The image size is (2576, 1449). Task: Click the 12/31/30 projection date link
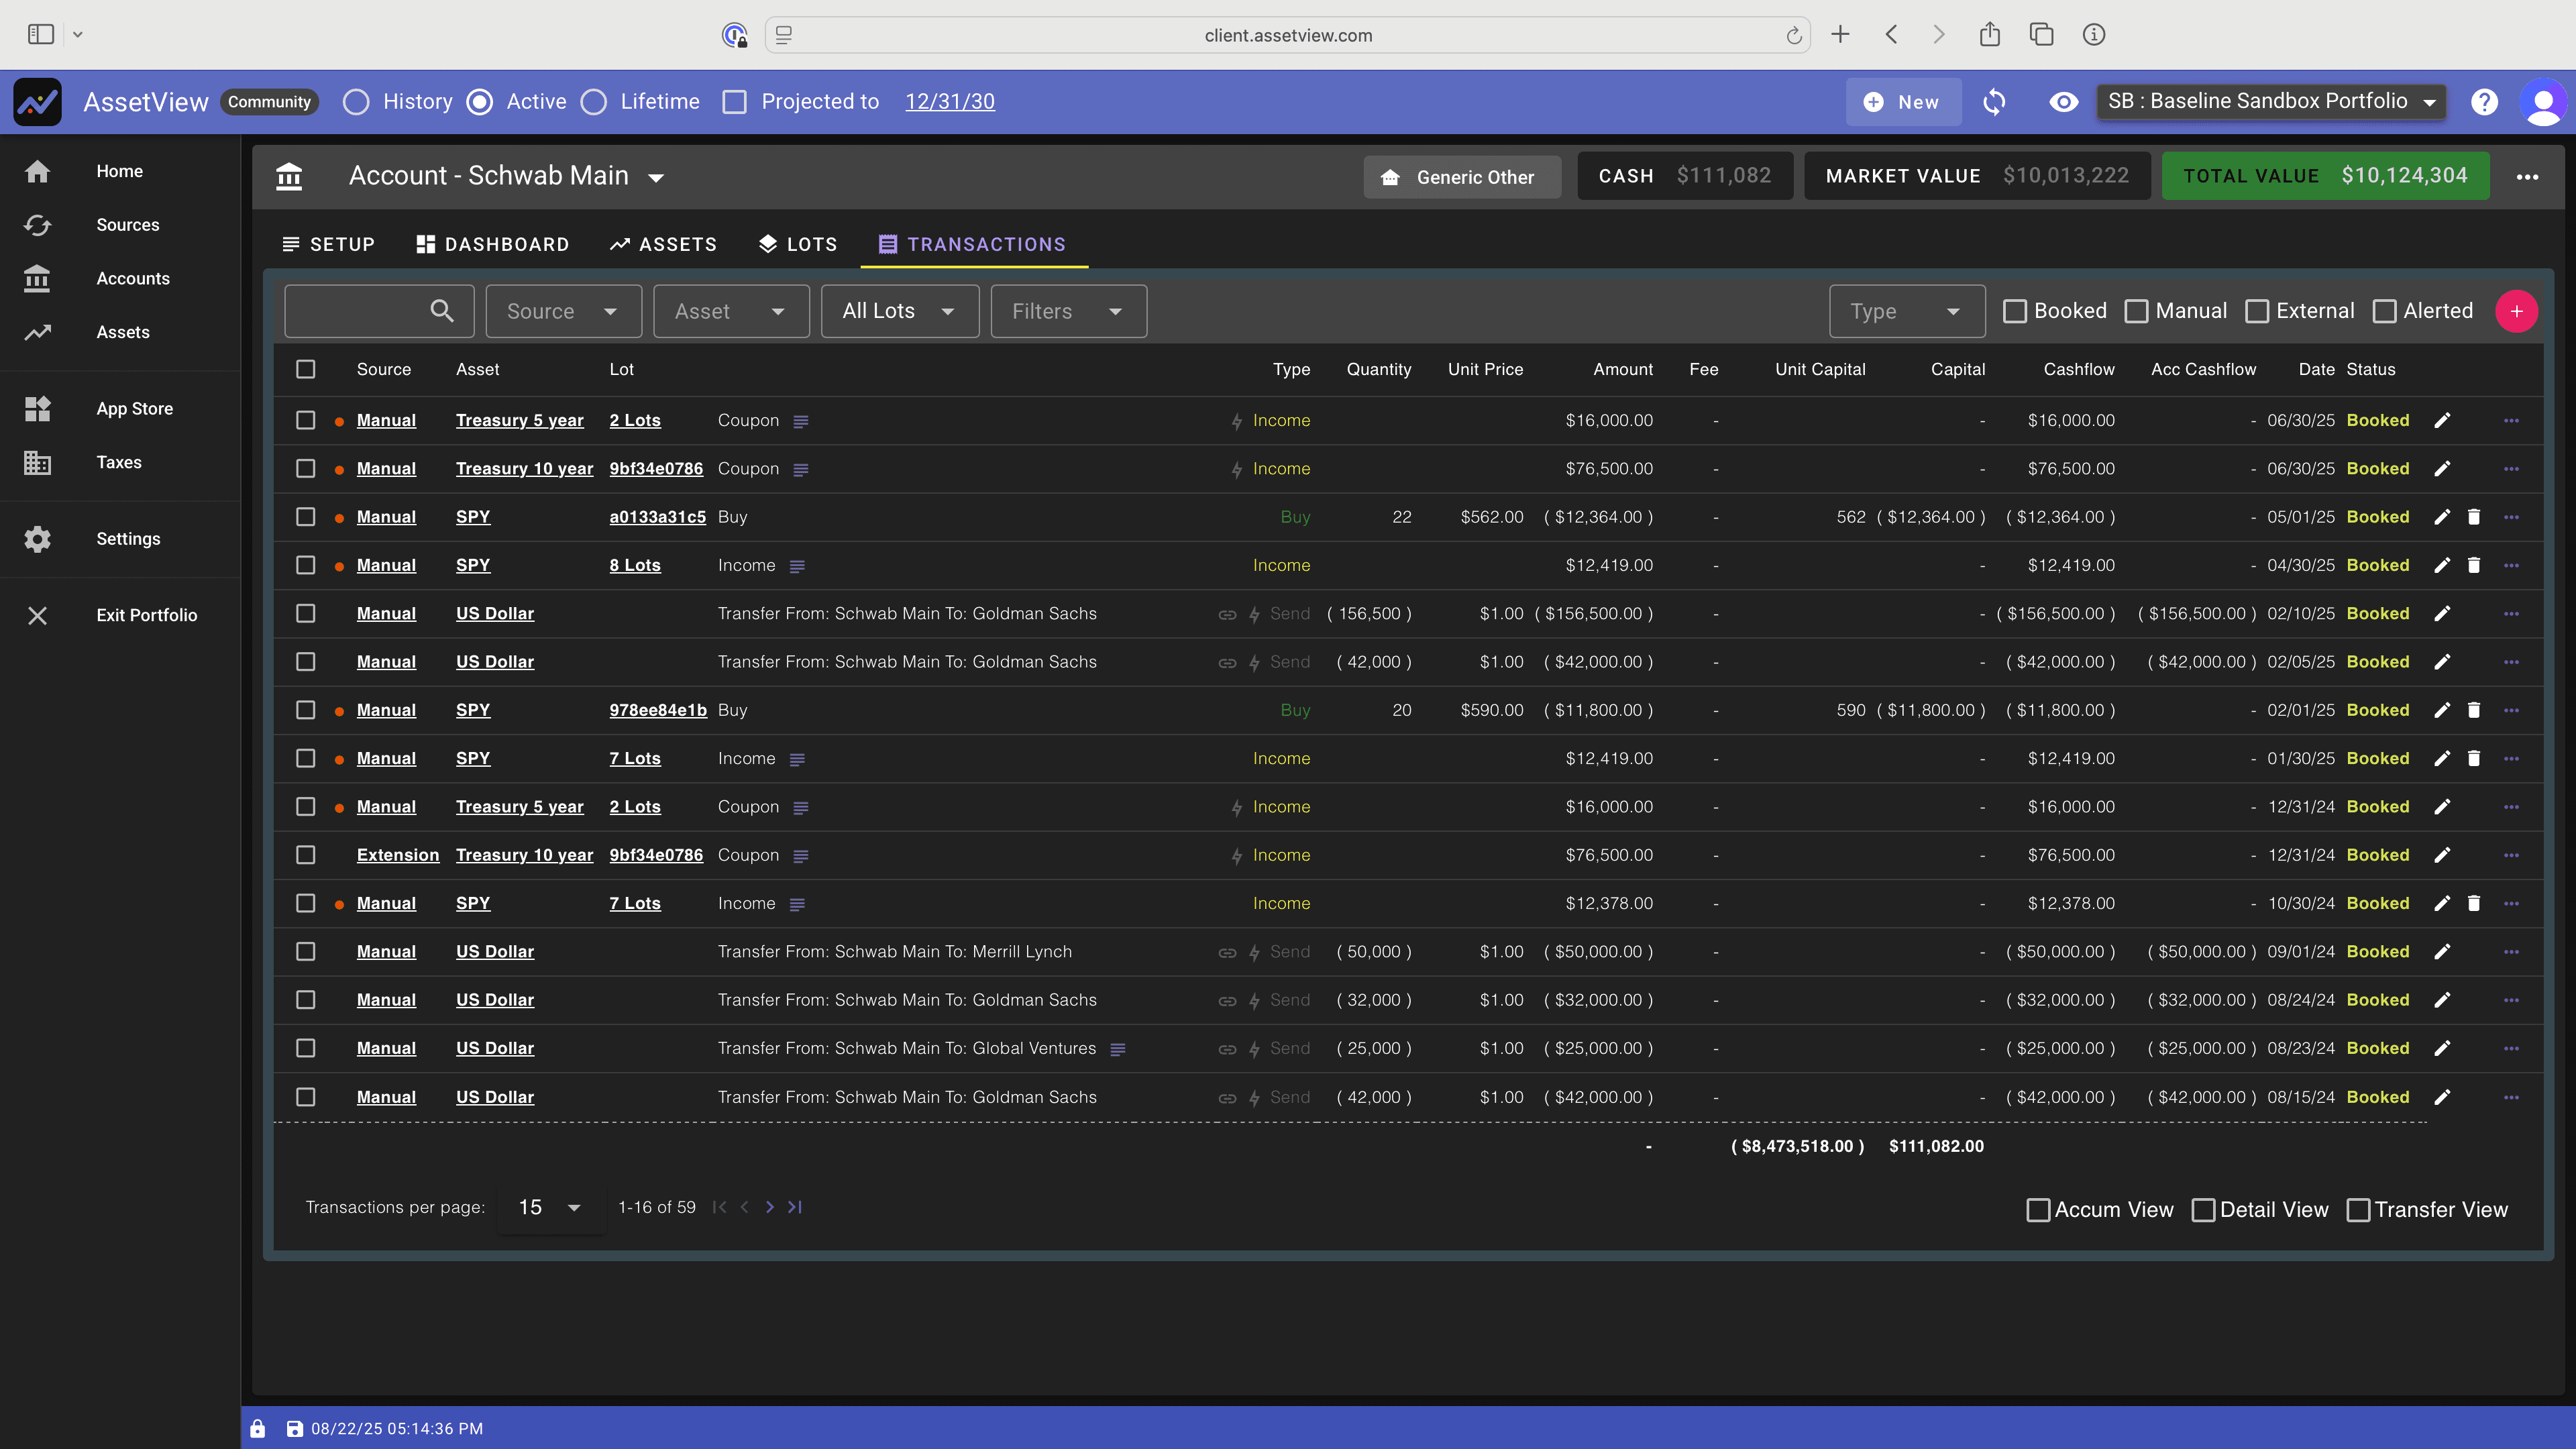click(949, 102)
